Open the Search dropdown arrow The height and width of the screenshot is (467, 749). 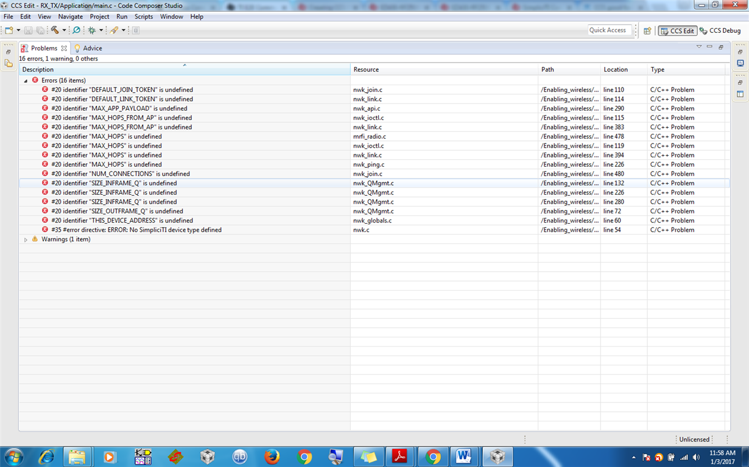pyautogui.click(x=123, y=30)
